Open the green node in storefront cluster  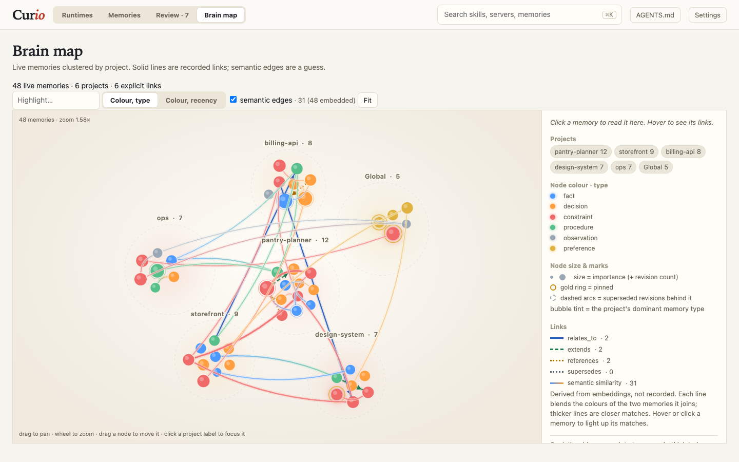coord(215,340)
